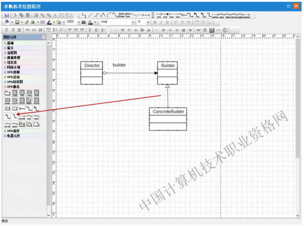The height and width of the screenshot is (226, 304).
Task: Expand the 流程图 category
Action: coord(5,53)
